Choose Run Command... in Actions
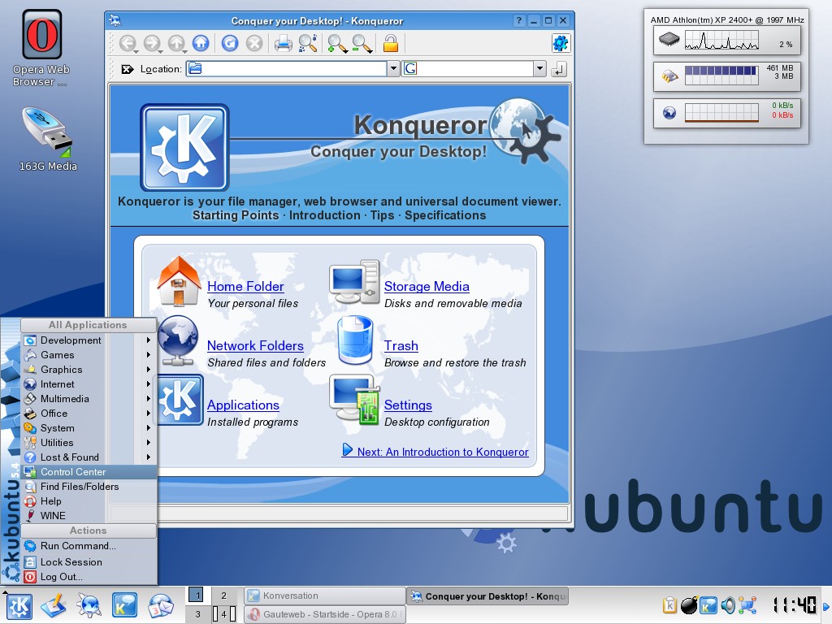This screenshot has height=624, width=832. [89, 546]
